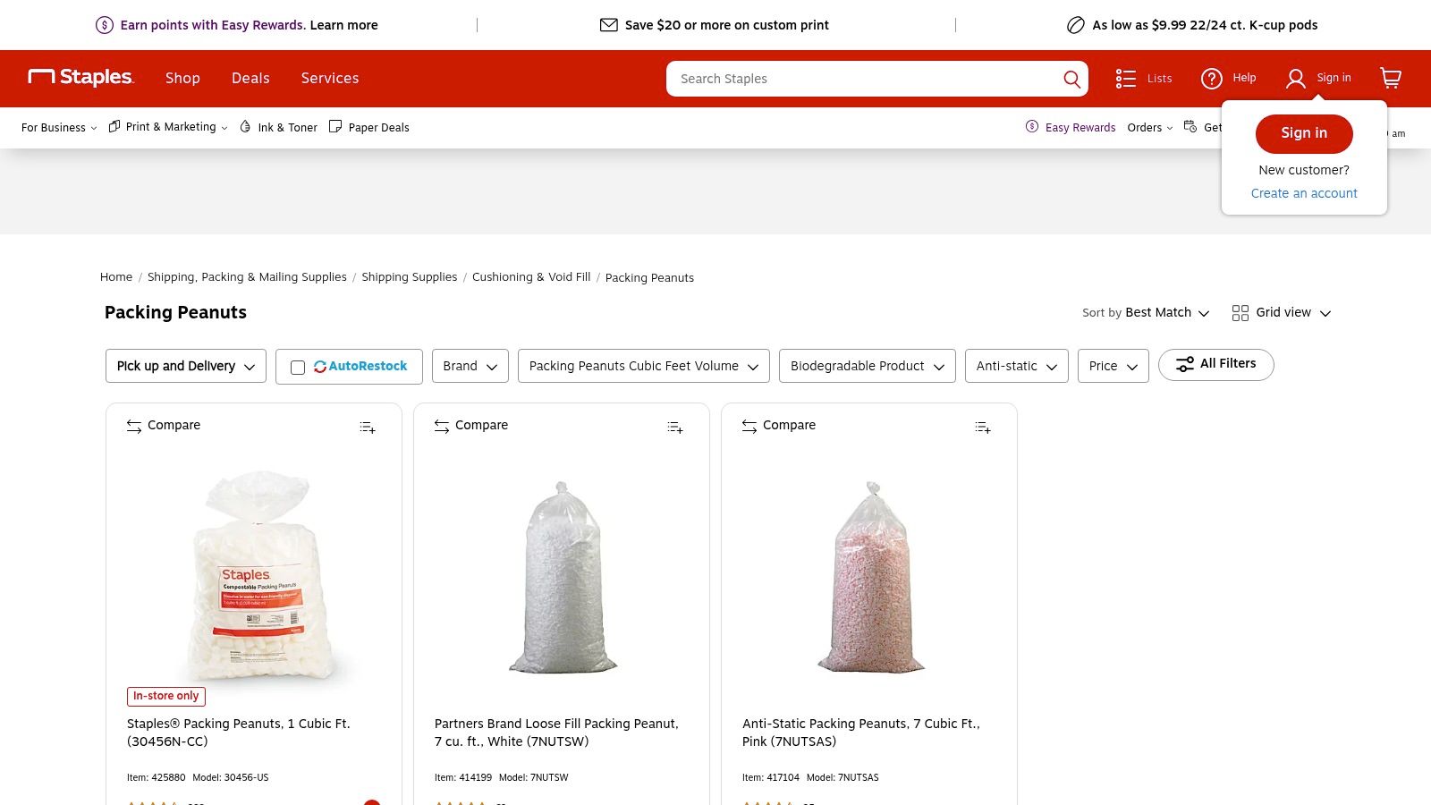
Task: Open the Price filter dropdown
Action: coord(1113,366)
